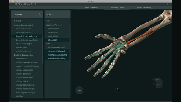
Task: Switch to Origin & Insertion tab
Action: [143, 8]
